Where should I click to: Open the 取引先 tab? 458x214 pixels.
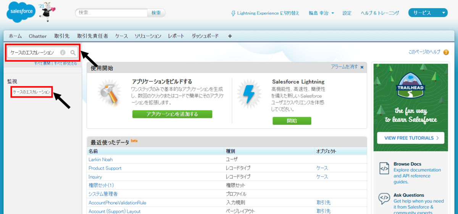tap(62, 36)
